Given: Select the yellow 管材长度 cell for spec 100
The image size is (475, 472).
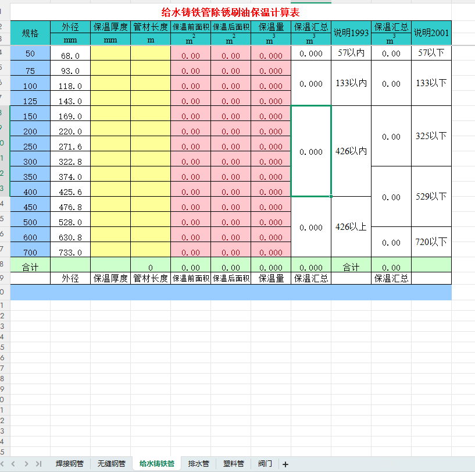Looking at the screenshot, I should coord(151,84).
